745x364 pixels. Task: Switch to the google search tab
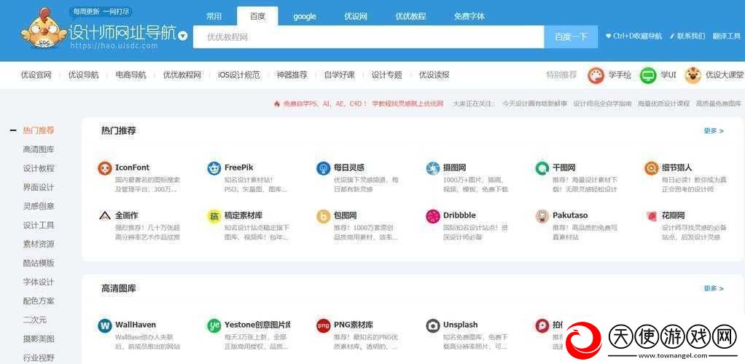(x=305, y=16)
